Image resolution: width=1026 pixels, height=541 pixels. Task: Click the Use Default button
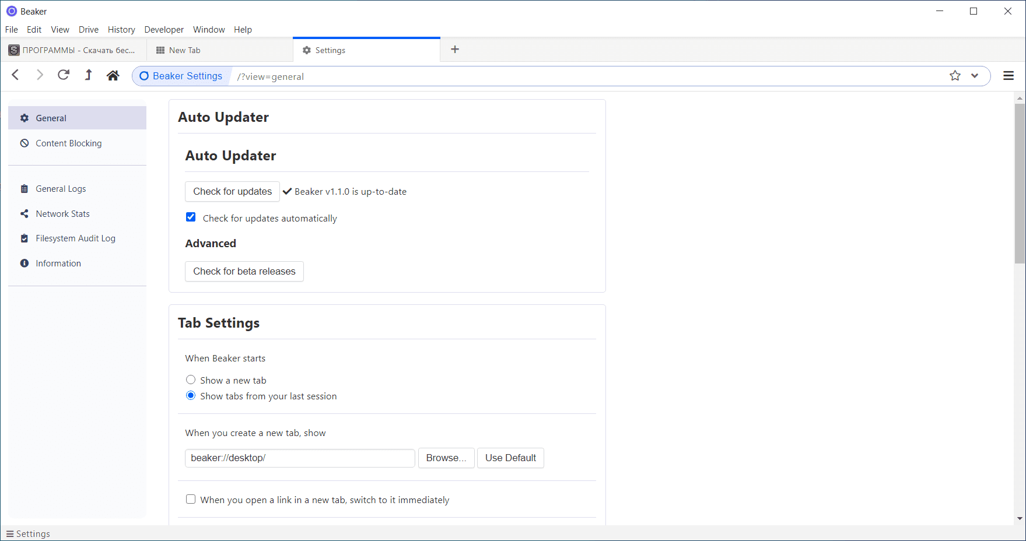(x=510, y=458)
